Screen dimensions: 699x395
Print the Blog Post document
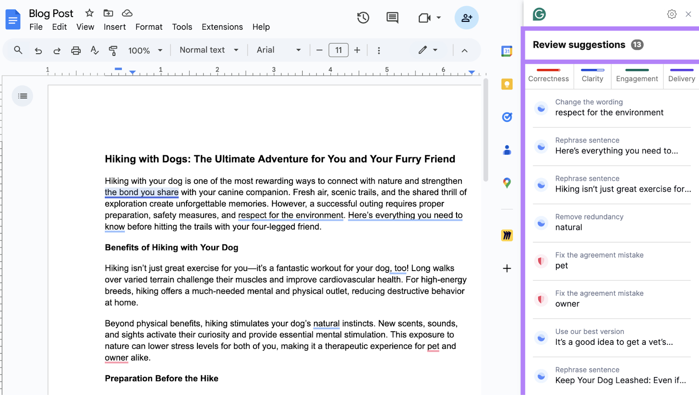[76, 50]
